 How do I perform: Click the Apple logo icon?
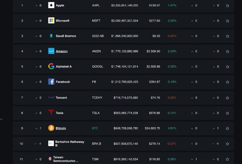pyautogui.click(x=51, y=6)
